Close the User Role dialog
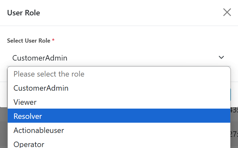This screenshot has height=148, width=238. (227, 12)
